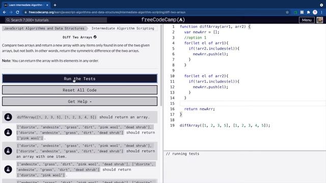The height and width of the screenshot is (183, 326).
Task: Bookmark page with the star icon
Action: tap(287, 12)
